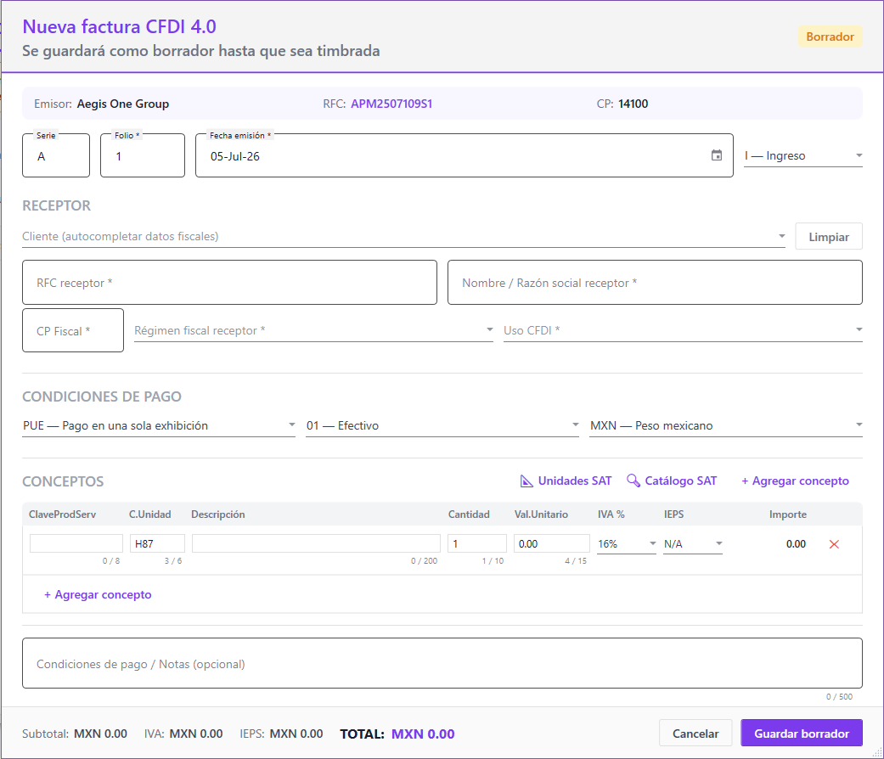Click the emisor name Aegis One Group
This screenshot has height=759, width=884.
[x=123, y=104]
